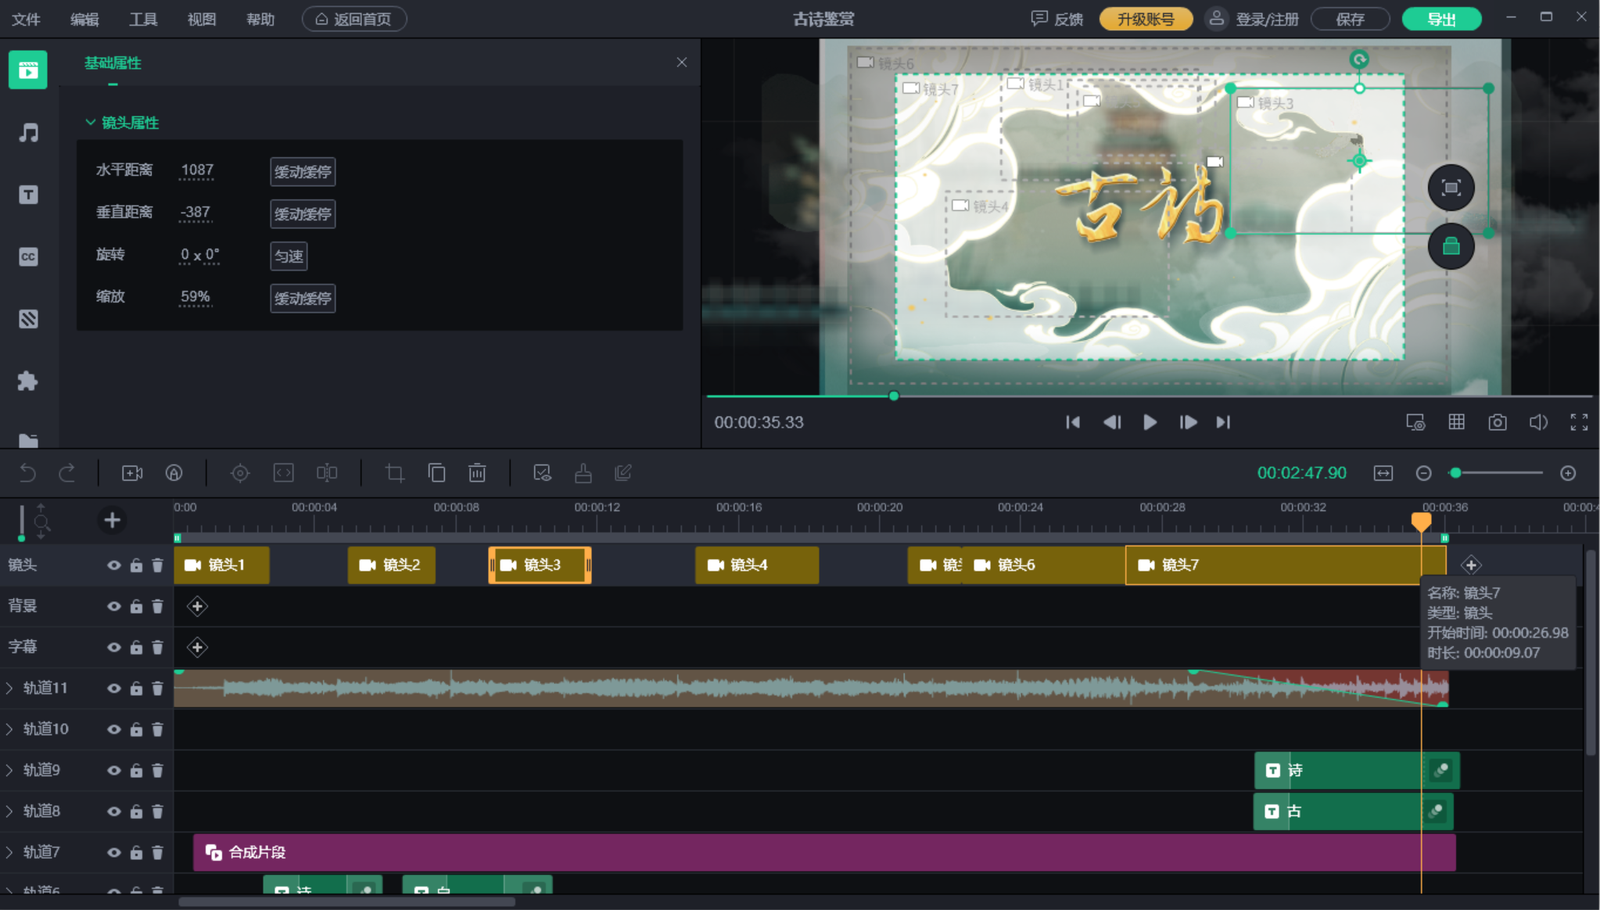The width and height of the screenshot is (1600, 910).
Task: Click the delete clip icon in toolbar
Action: click(478, 472)
